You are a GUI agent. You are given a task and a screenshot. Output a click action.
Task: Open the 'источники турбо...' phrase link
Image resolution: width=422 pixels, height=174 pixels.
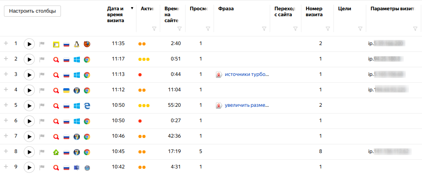(x=247, y=74)
